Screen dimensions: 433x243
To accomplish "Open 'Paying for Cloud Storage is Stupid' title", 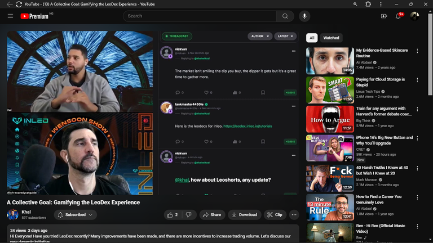I will pyautogui.click(x=380, y=82).
